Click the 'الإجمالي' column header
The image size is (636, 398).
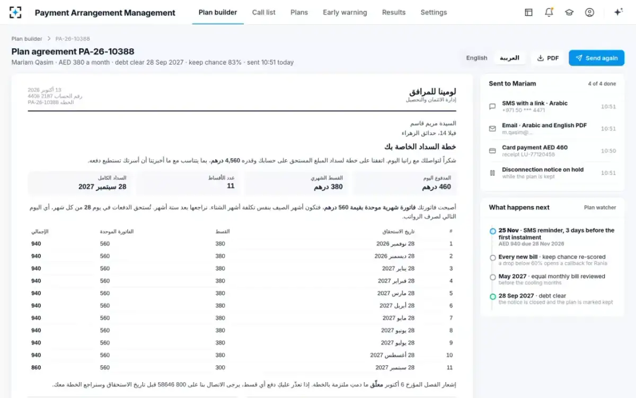[x=40, y=231]
